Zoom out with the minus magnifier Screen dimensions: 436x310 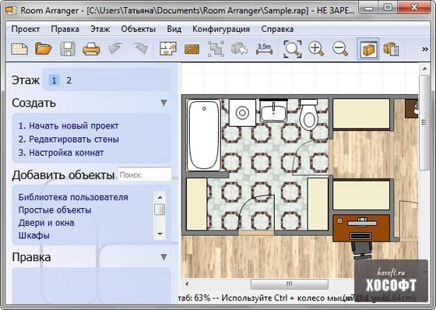tap(340, 49)
